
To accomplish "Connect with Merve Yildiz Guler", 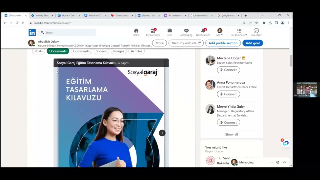I will 228,122.
